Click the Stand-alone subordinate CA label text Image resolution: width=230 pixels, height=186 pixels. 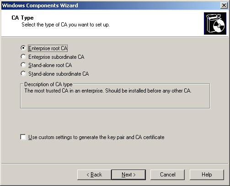tap(59, 74)
